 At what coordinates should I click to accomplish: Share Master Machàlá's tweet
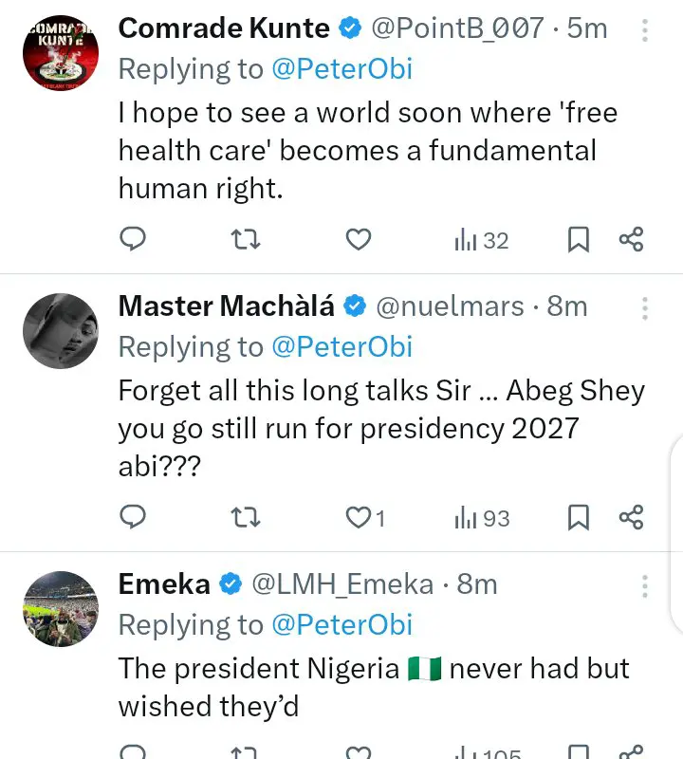pos(632,518)
